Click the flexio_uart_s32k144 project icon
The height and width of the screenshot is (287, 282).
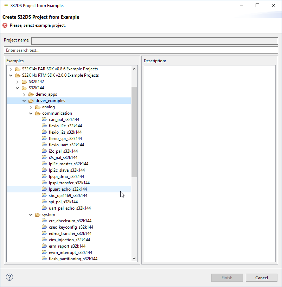(44, 145)
